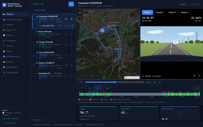Click the Panopticum Smart Vision logo icon
Viewport: 203px width, 127px height.
(x=4, y=5)
